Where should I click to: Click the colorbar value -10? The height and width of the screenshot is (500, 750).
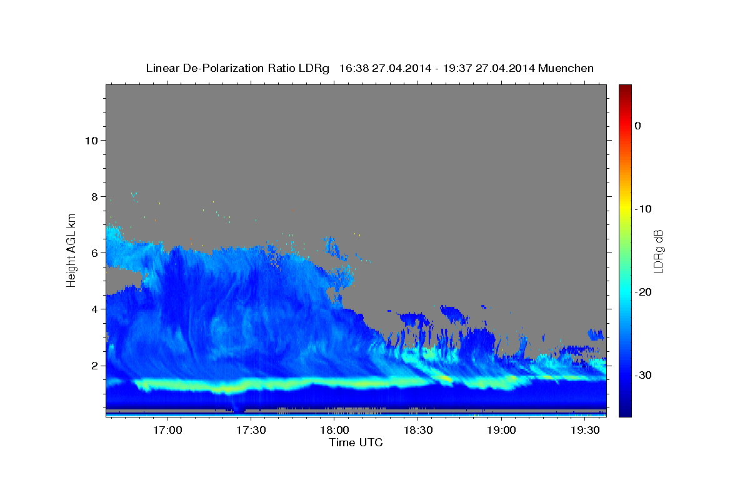[x=644, y=209]
